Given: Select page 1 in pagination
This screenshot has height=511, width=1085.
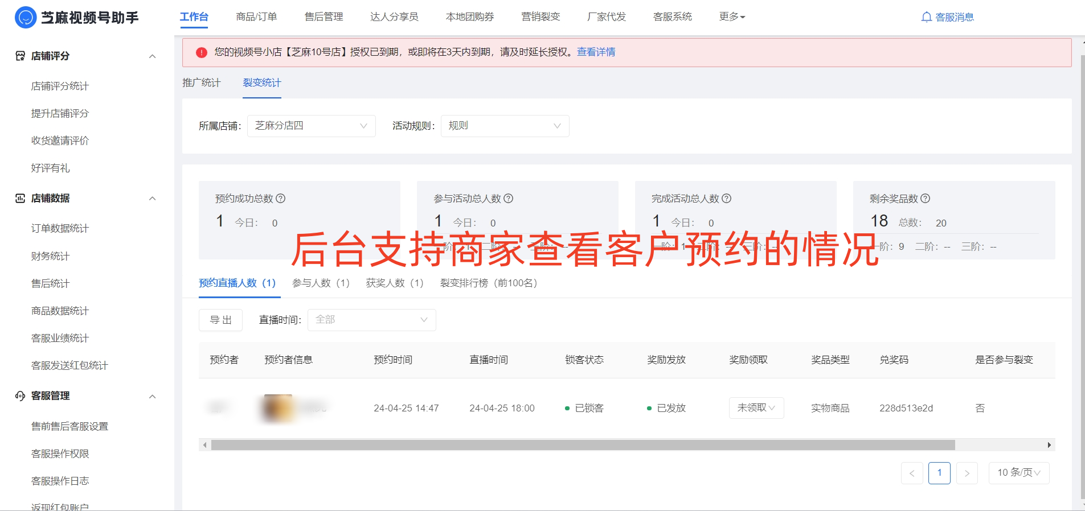Looking at the screenshot, I should click(x=940, y=473).
